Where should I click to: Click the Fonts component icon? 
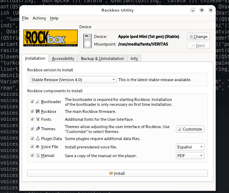38,119
